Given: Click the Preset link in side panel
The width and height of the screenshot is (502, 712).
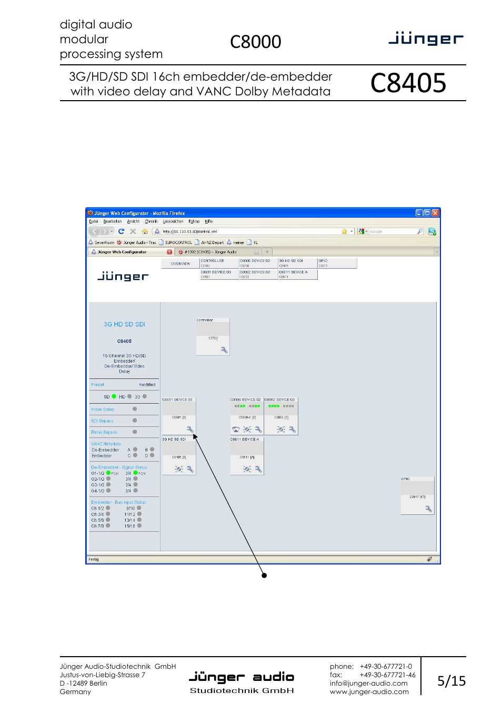Looking at the screenshot, I should [98, 385].
